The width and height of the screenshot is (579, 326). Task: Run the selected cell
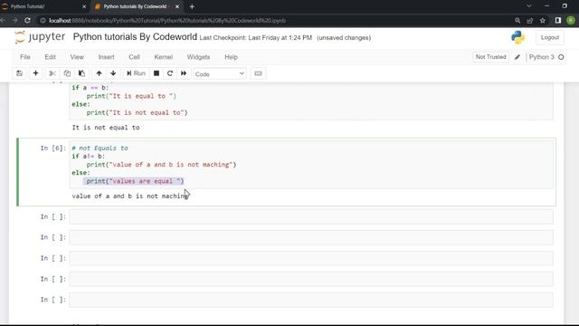(x=136, y=73)
